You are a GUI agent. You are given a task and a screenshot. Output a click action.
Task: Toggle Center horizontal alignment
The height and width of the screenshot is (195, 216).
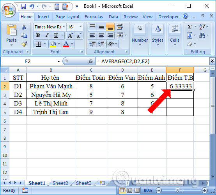pos(101,35)
